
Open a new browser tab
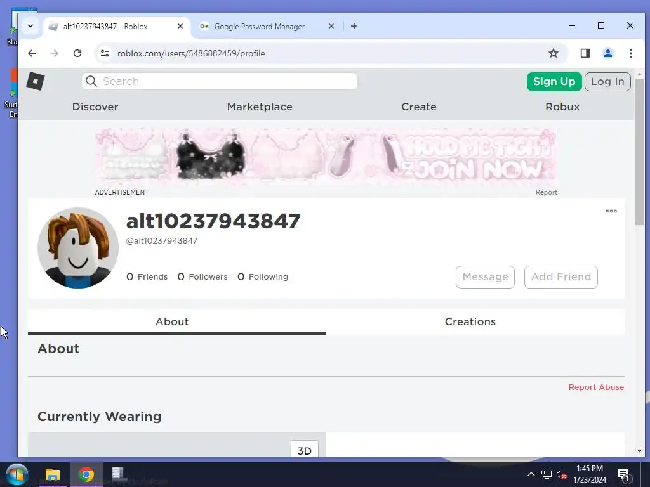354,26
